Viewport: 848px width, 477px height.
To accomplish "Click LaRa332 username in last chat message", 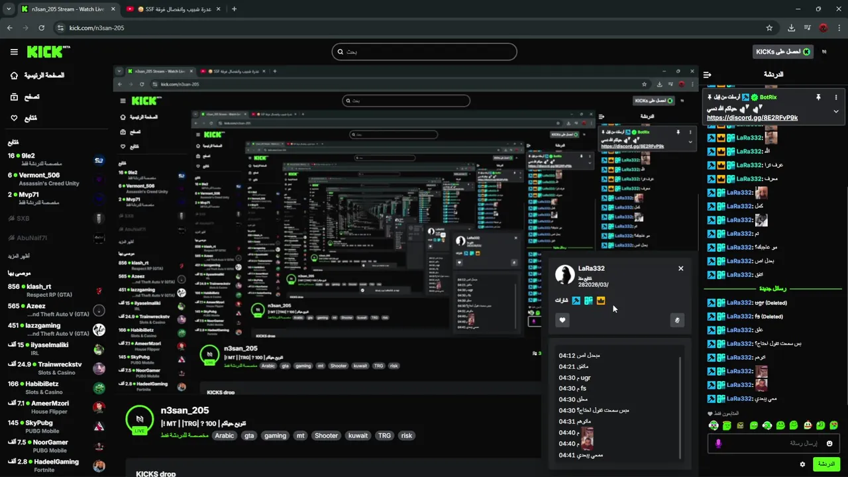I will click(741, 399).
